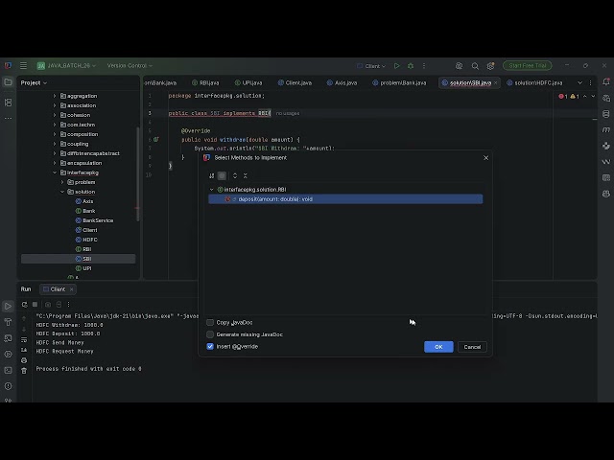Image resolution: width=614 pixels, height=460 pixels.
Task: Click the Start Free Trial button
Action: [x=527, y=66]
